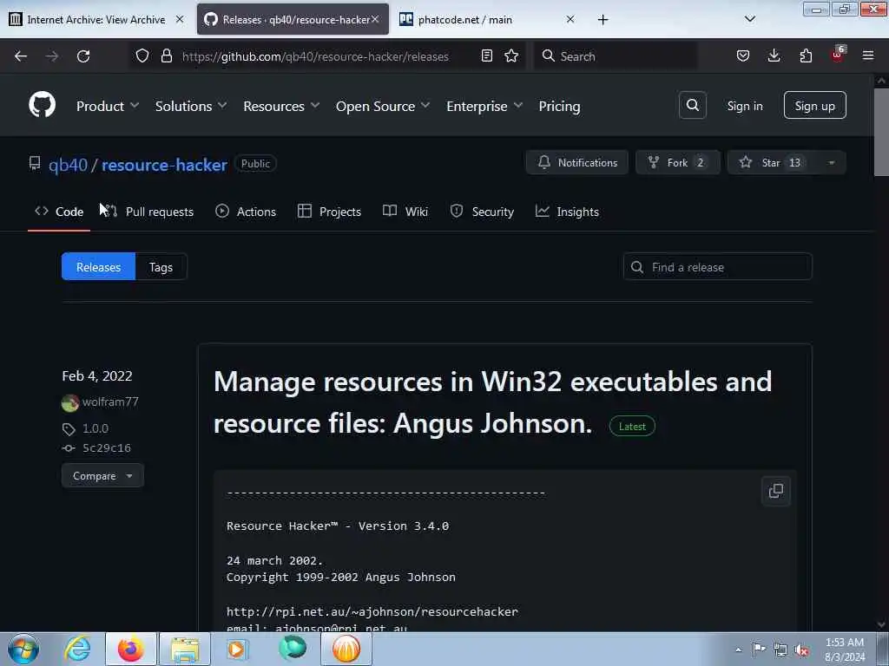Click release title Manage resources link
This screenshot has height=666, width=889.
pyautogui.click(x=493, y=402)
